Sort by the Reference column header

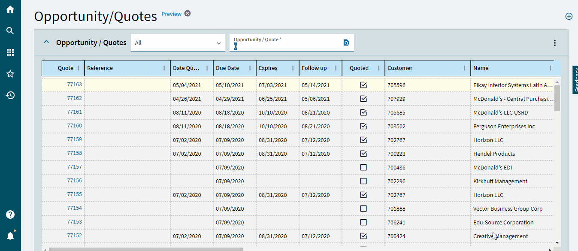100,68
